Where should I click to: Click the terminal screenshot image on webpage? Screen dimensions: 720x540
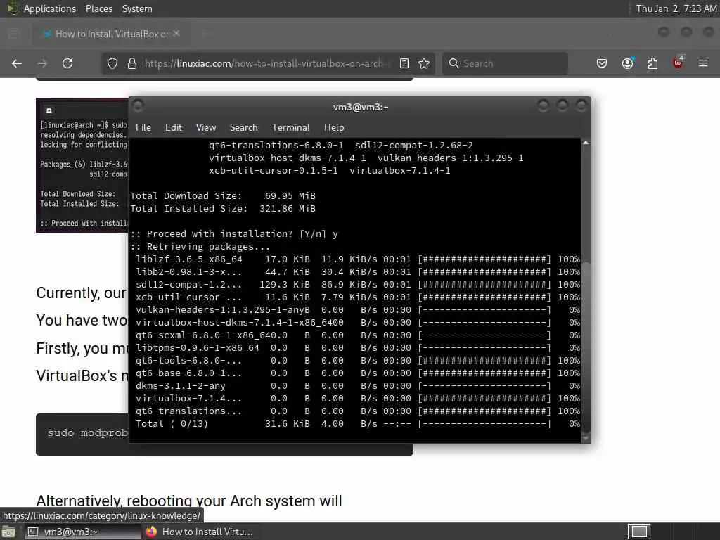coord(83,165)
